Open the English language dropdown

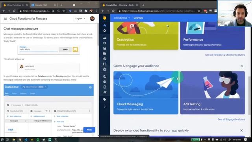coord(80,19)
